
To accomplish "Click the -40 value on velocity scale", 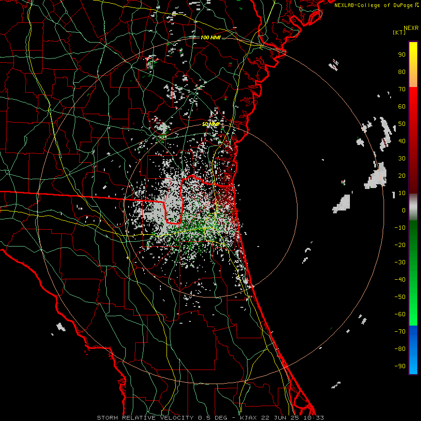I will (x=400, y=280).
